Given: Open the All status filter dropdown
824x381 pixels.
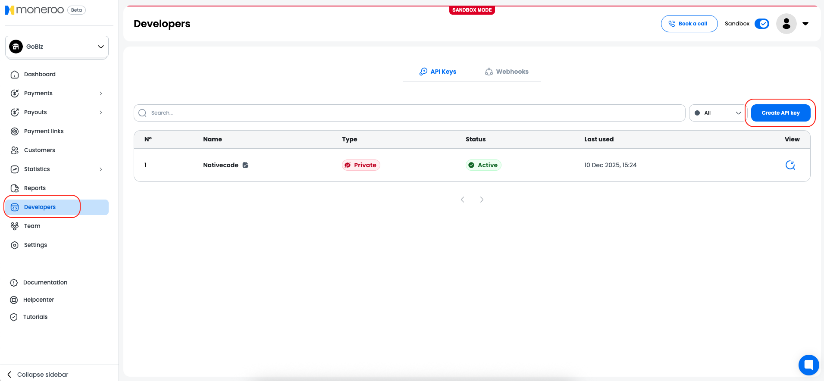Looking at the screenshot, I should tap(717, 113).
